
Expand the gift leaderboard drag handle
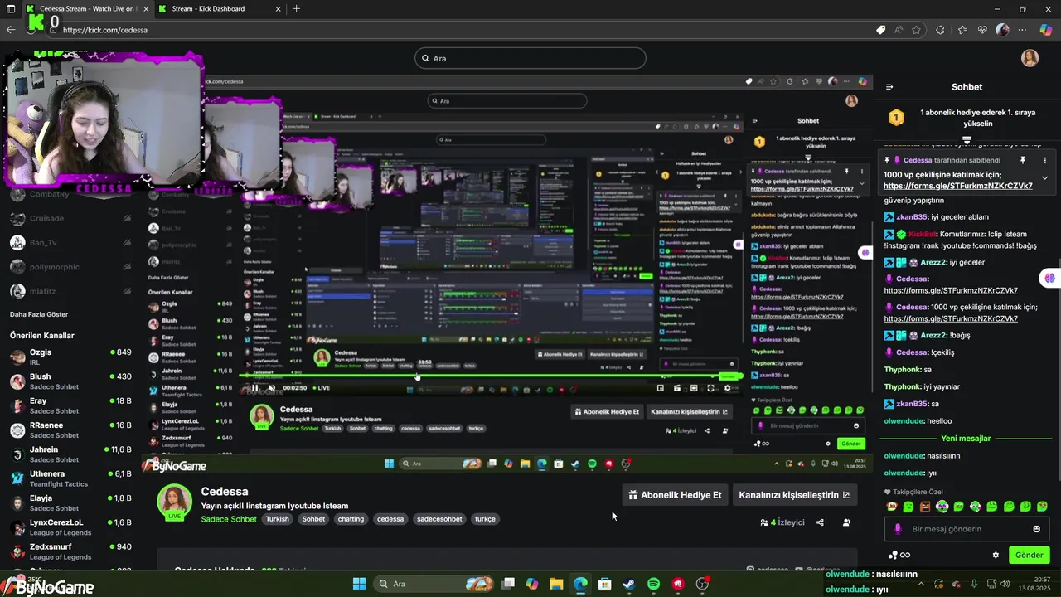967,140
